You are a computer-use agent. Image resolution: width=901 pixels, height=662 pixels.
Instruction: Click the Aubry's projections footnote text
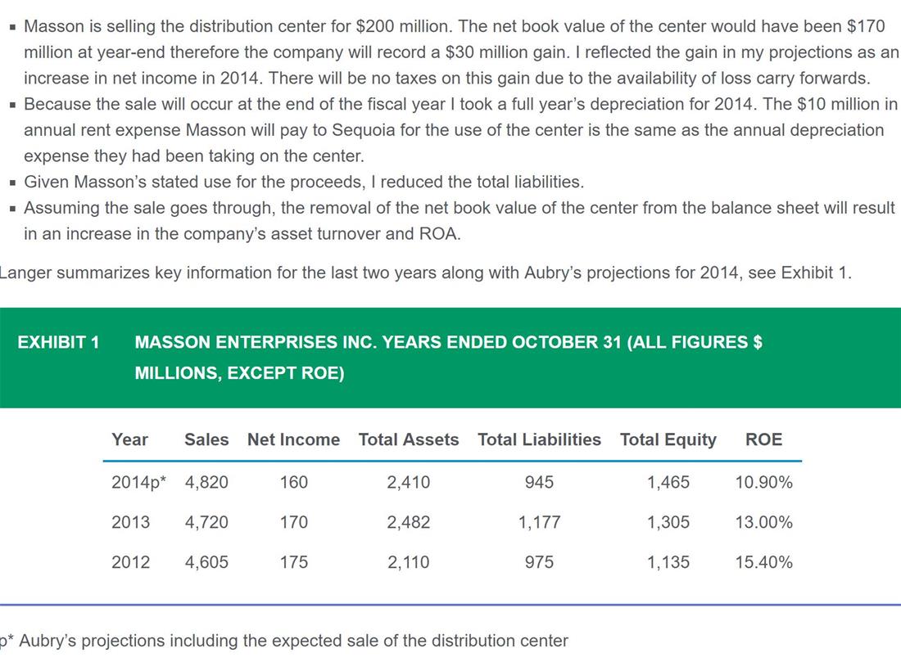click(284, 641)
